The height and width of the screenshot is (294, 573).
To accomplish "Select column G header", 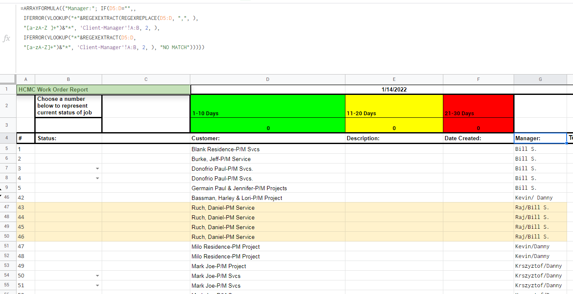I will (x=540, y=79).
